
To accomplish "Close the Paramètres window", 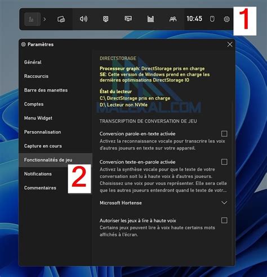I will point(230,44).
